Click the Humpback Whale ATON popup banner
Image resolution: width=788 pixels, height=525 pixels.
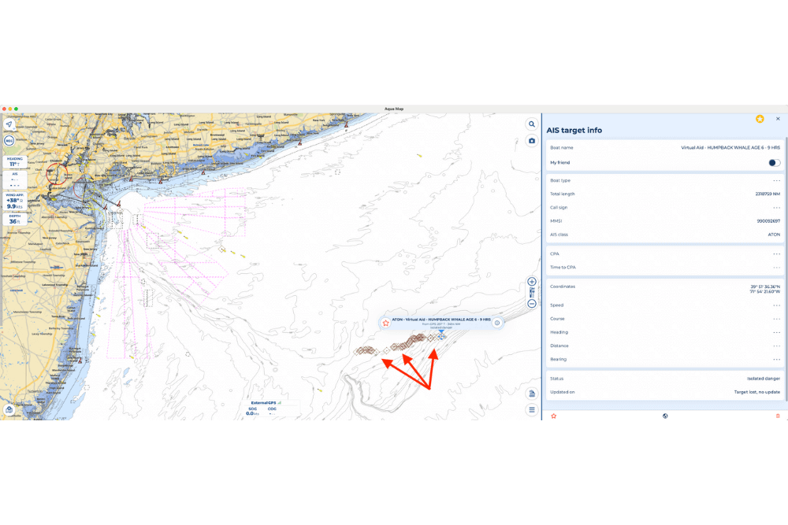[441, 320]
